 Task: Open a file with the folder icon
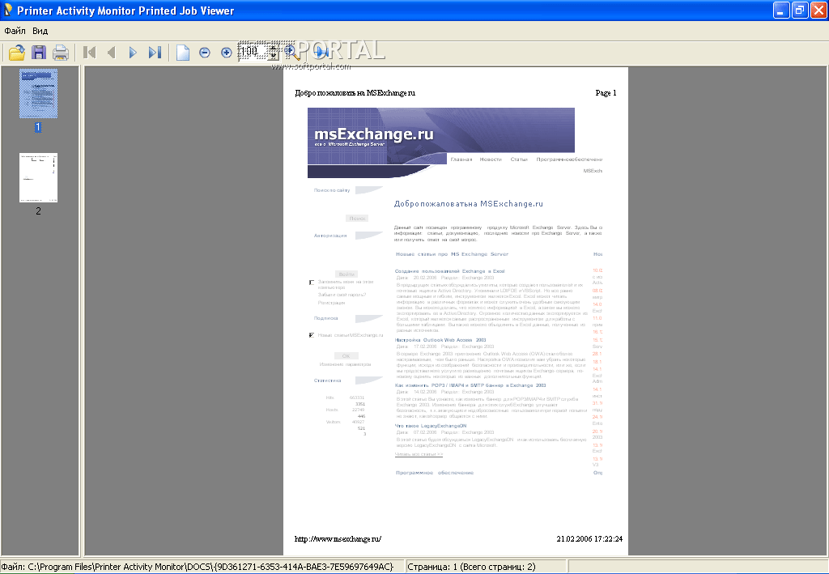tap(17, 53)
